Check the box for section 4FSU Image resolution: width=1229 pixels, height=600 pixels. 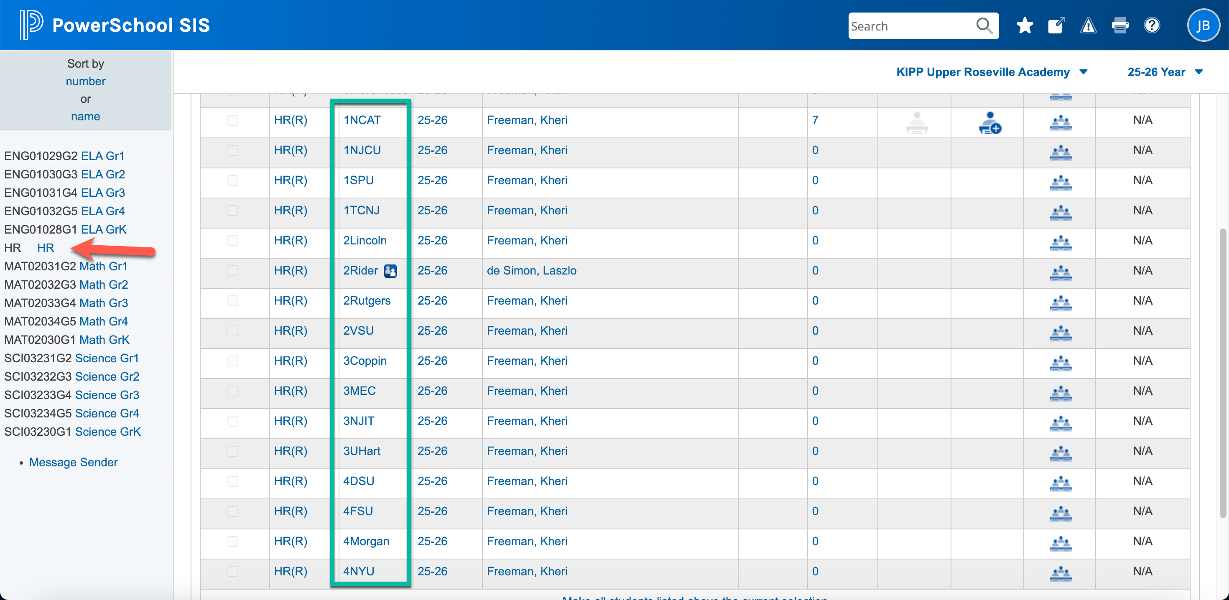click(233, 511)
